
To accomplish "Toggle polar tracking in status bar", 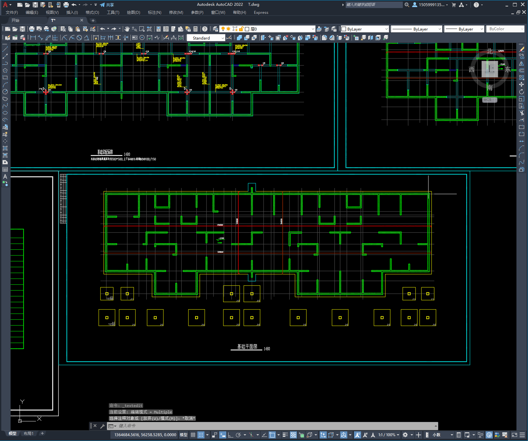I will (x=238, y=435).
